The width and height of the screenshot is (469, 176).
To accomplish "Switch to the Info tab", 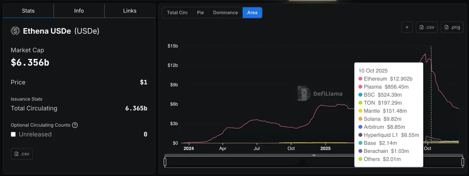I will click(x=79, y=11).
